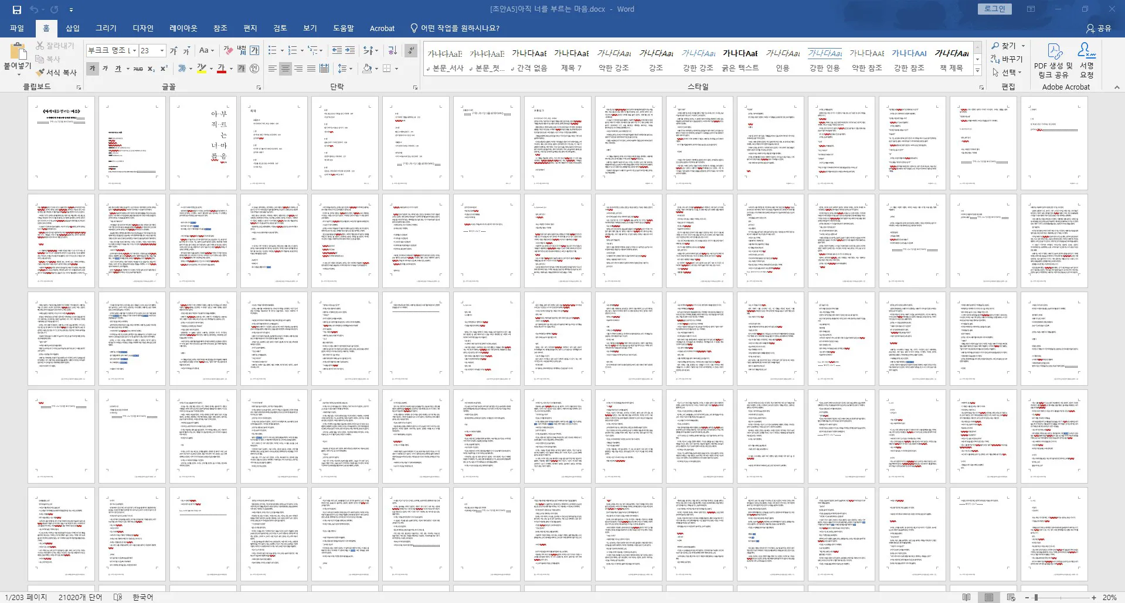Align text to the left
The width and height of the screenshot is (1125, 603).
273,68
